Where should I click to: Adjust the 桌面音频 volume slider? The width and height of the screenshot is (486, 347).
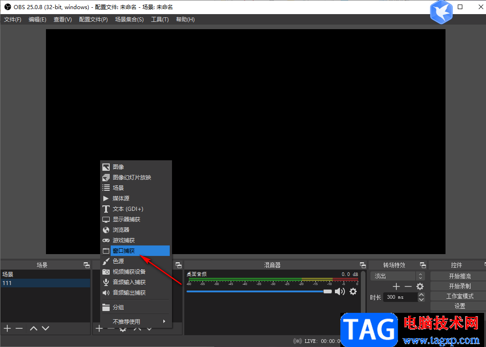(259, 291)
